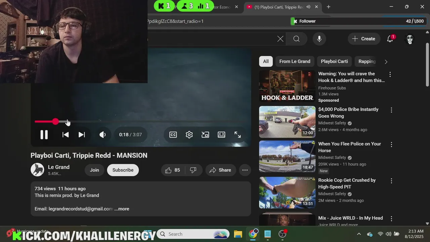Open options for the $4,000 Police Bribe video
Image resolution: width=430 pixels, height=242 pixels.
(391, 110)
